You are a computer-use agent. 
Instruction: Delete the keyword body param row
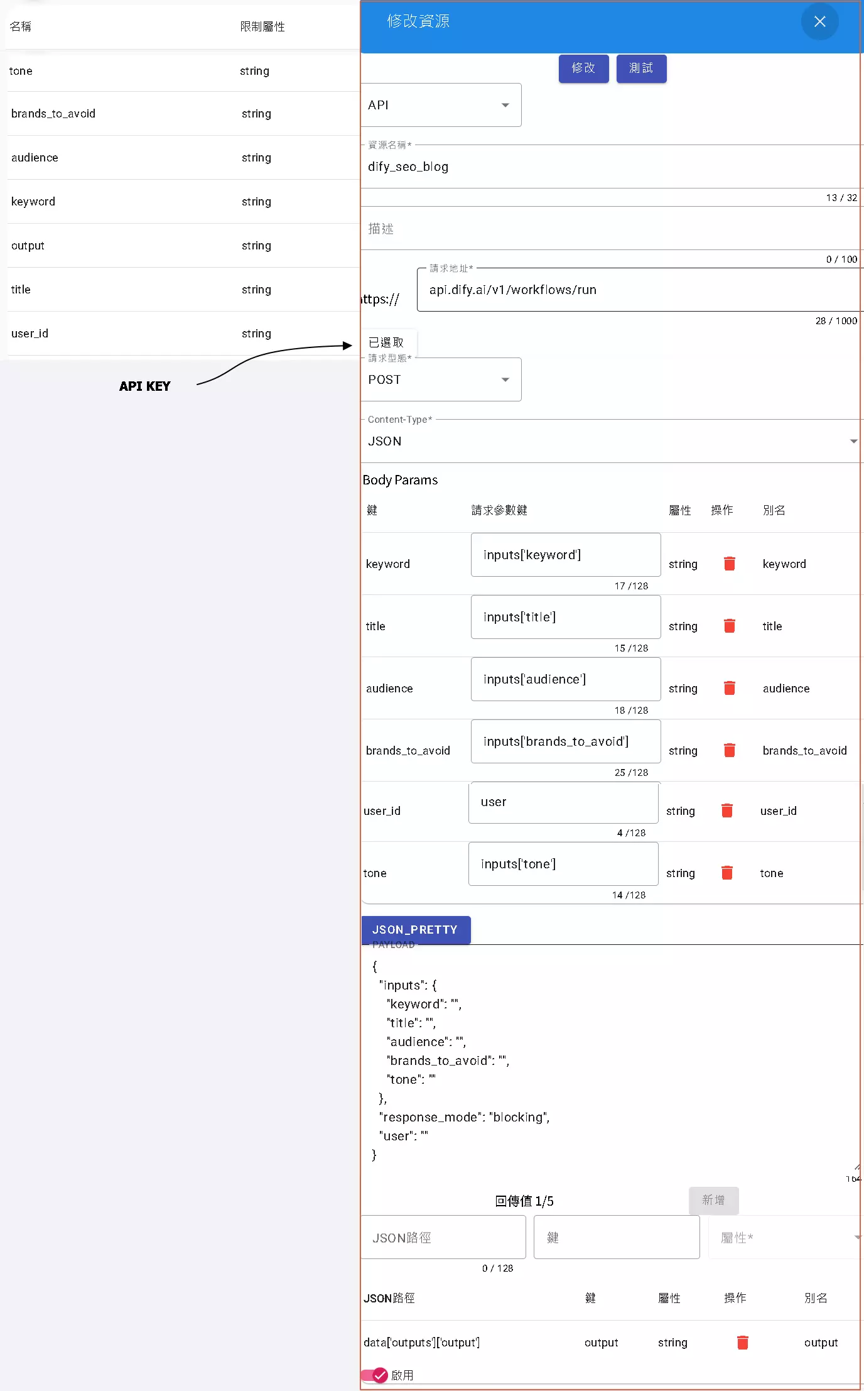tap(729, 564)
